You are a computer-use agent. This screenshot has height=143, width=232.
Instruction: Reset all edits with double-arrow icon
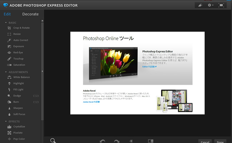131,141
